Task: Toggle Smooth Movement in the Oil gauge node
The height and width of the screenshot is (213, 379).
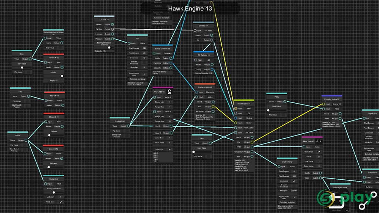Action: [x=144, y=63]
